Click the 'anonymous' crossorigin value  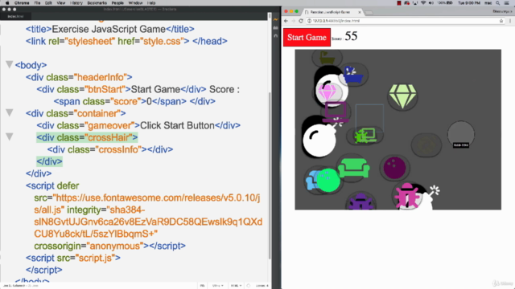click(x=115, y=246)
